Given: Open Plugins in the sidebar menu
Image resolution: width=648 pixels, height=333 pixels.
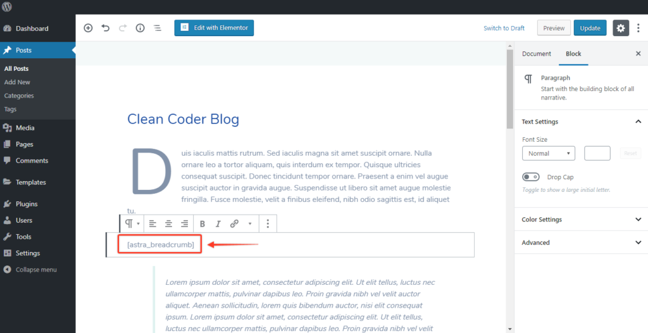Looking at the screenshot, I should (x=27, y=204).
